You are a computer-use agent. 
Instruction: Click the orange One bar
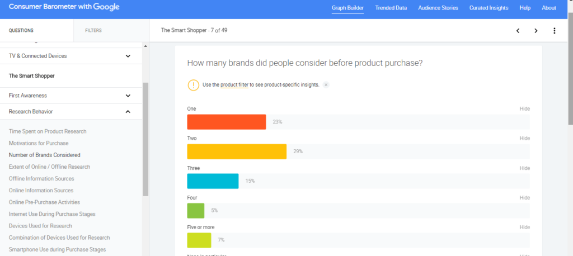coord(227,122)
